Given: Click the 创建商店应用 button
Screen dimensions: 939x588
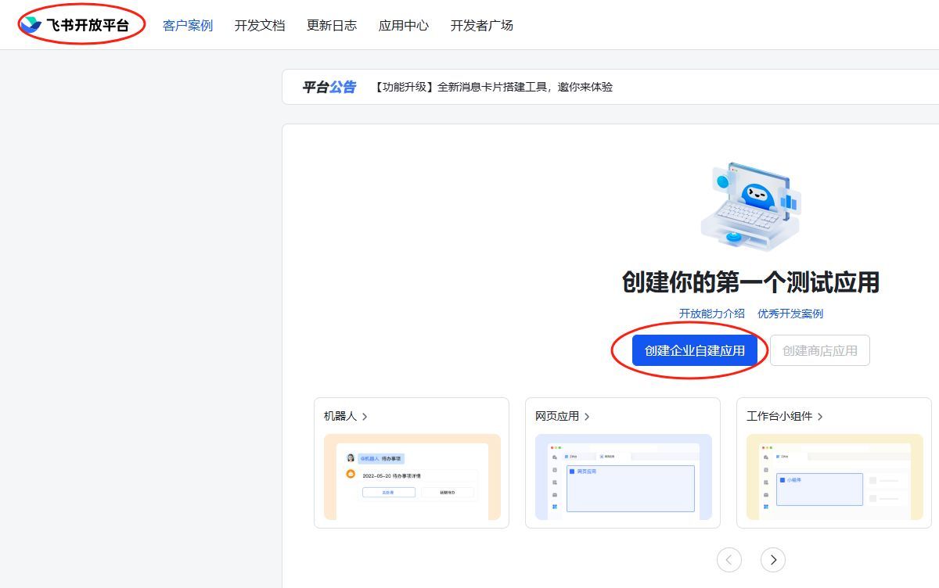Looking at the screenshot, I should pyautogui.click(x=819, y=350).
